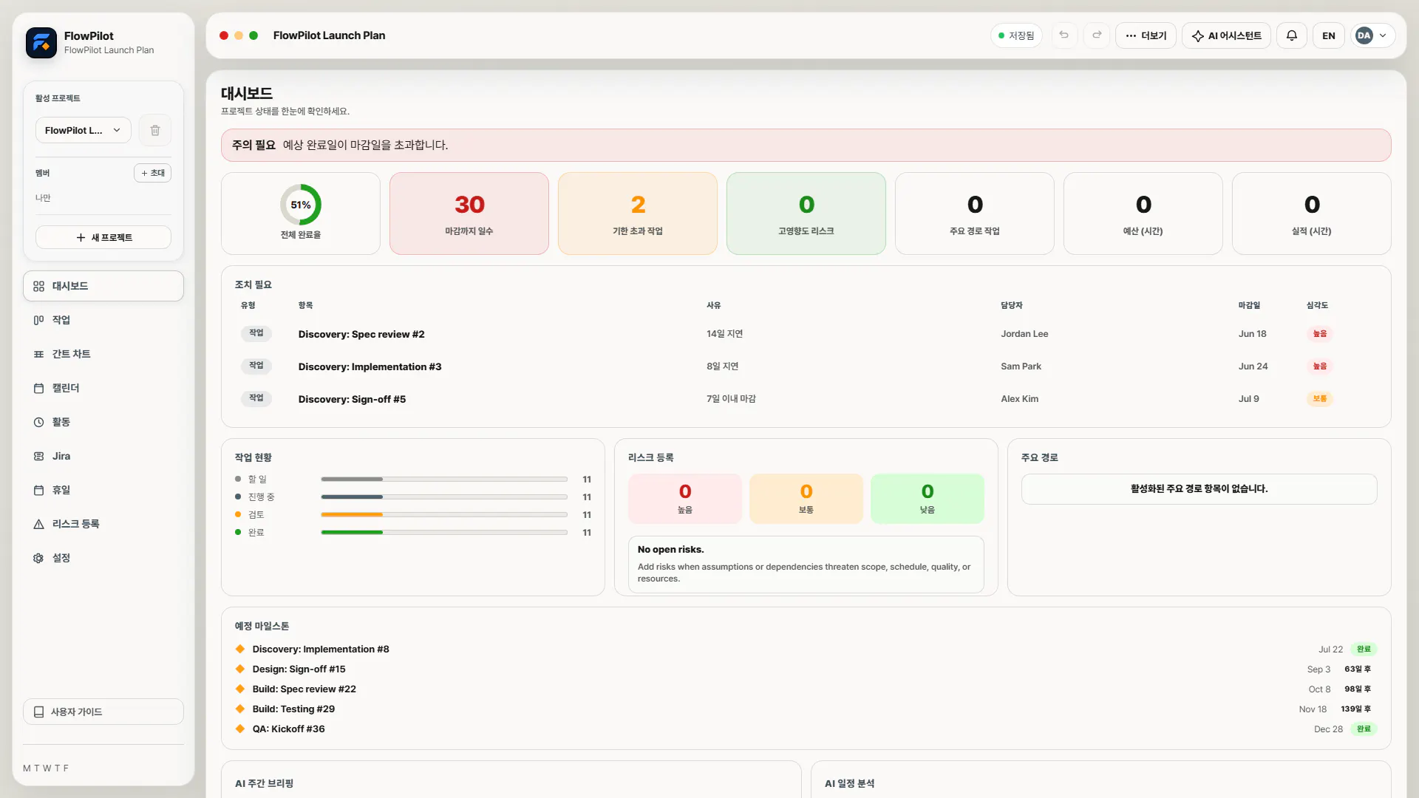The width and height of the screenshot is (1419, 798).
Task: Click the 완료 green progress bar
Action: tap(444, 533)
